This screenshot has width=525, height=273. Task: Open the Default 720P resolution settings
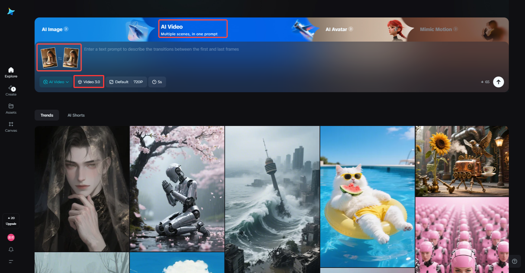point(126,82)
